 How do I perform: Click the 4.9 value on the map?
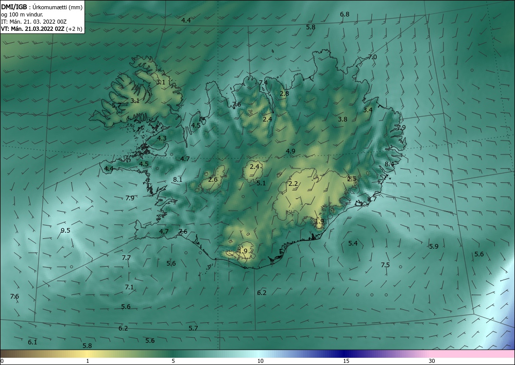(x=290, y=151)
